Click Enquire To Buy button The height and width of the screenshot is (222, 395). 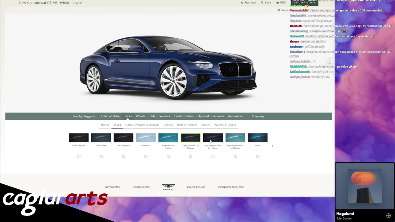point(305,2)
